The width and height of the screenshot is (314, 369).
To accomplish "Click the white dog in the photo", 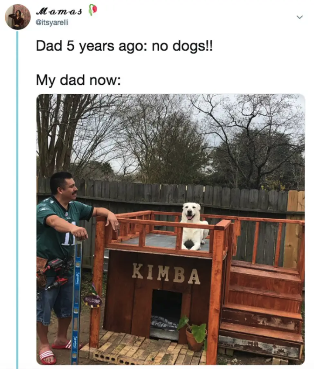I will 194,226.
